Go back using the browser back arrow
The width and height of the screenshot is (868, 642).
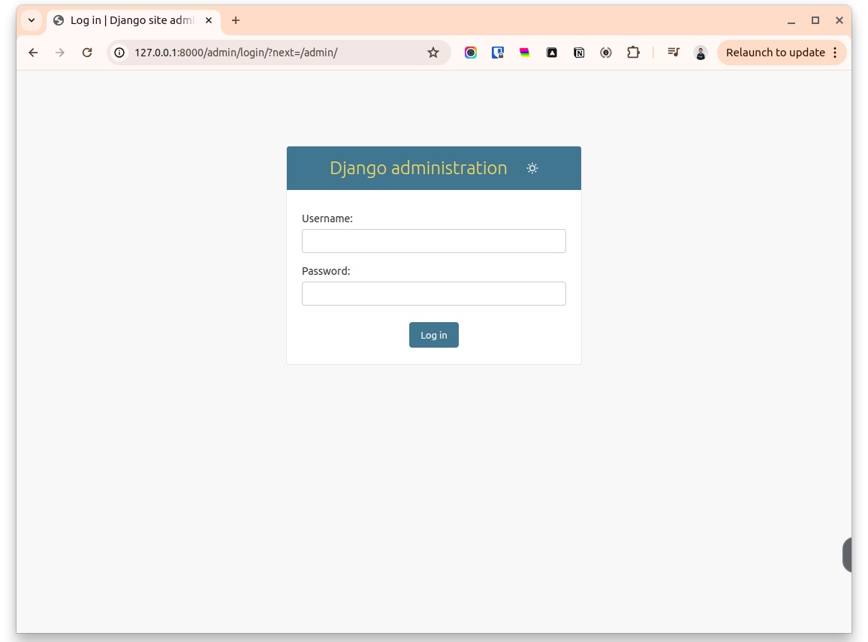click(33, 53)
